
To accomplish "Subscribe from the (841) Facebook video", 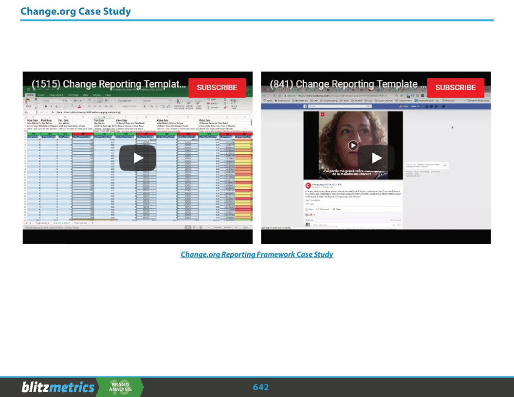I will point(455,88).
